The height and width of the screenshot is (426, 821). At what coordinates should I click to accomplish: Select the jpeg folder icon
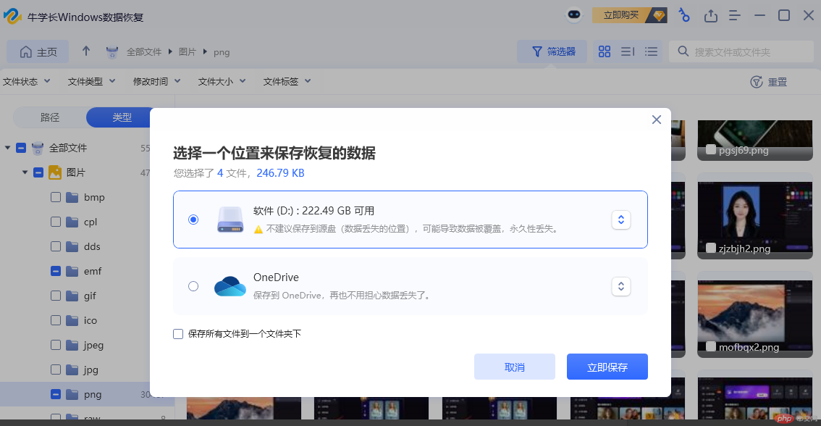[72, 345]
